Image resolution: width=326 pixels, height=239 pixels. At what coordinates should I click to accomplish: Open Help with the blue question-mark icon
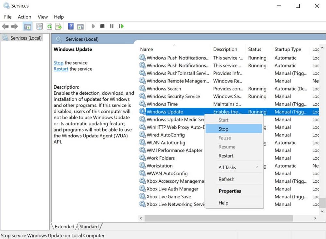point(71,26)
